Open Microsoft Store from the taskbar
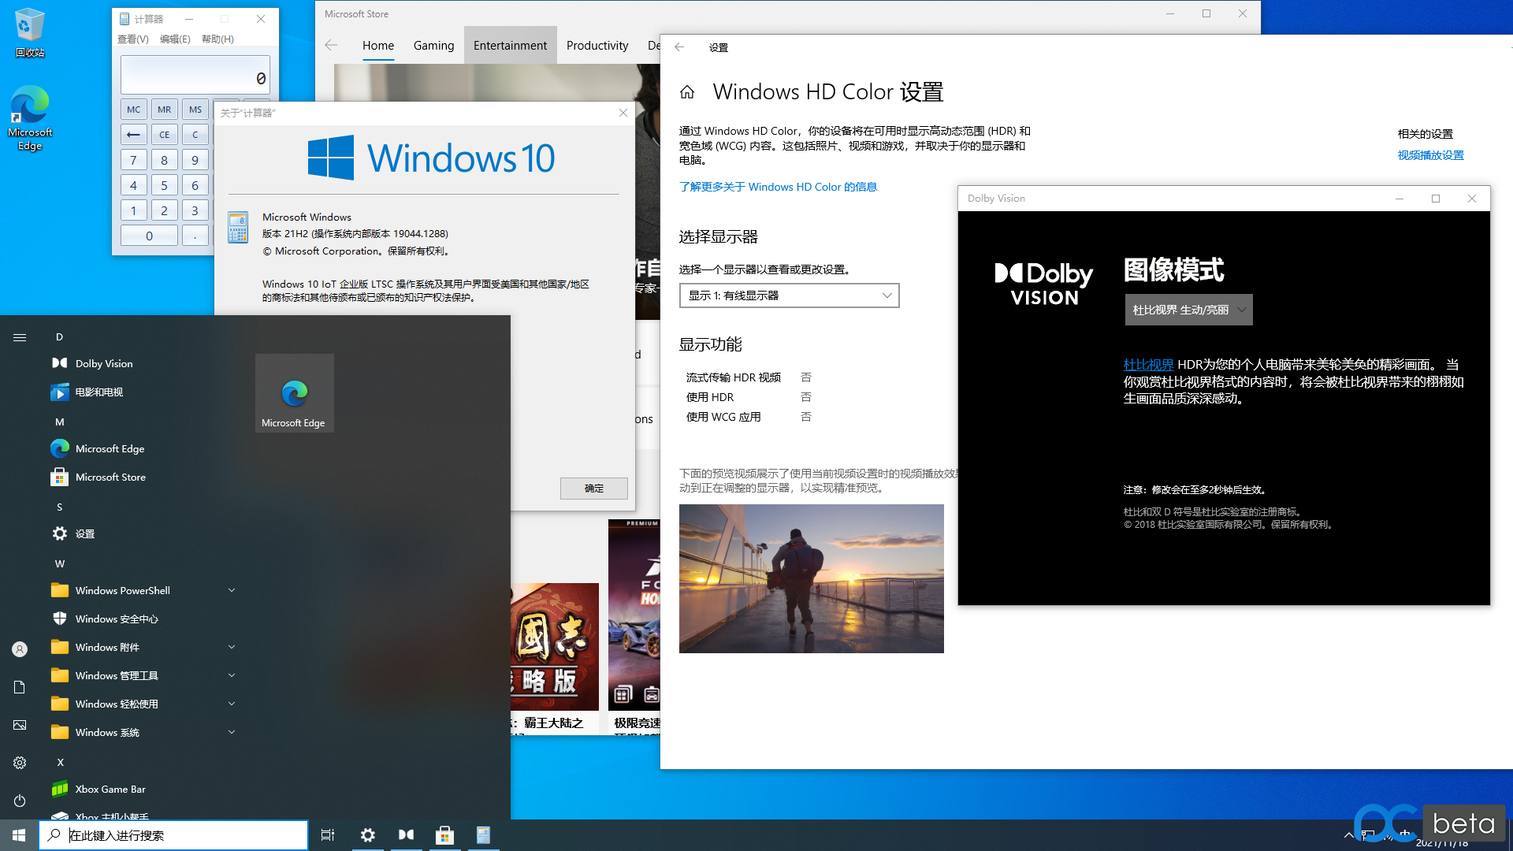Image resolution: width=1513 pixels, height=851 pixels. tap(444, 834)
